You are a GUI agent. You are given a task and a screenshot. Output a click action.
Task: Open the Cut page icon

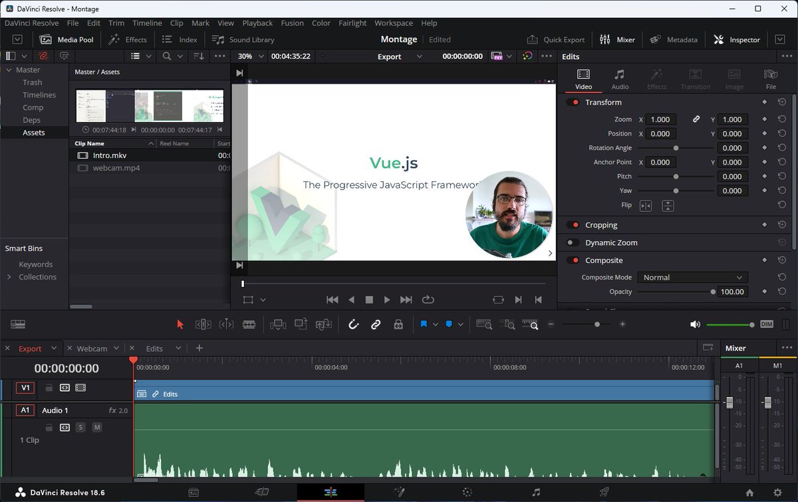pyautogui.click(x=262, y=493)
